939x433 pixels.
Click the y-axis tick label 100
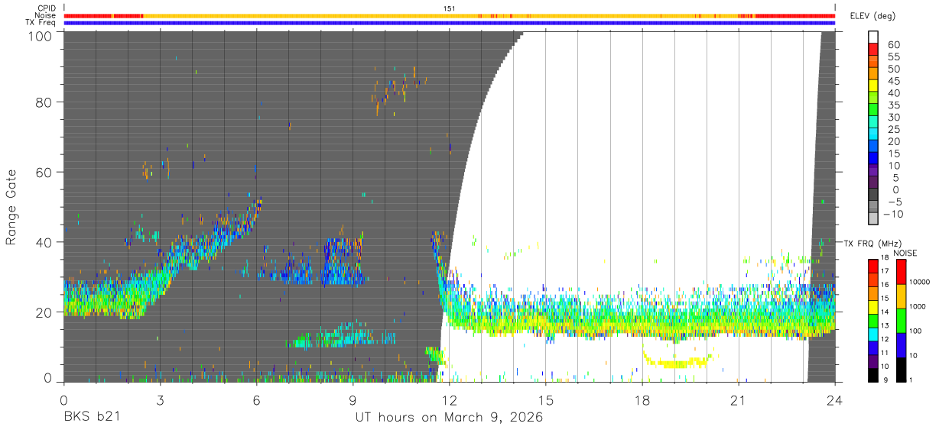(42, 36)
